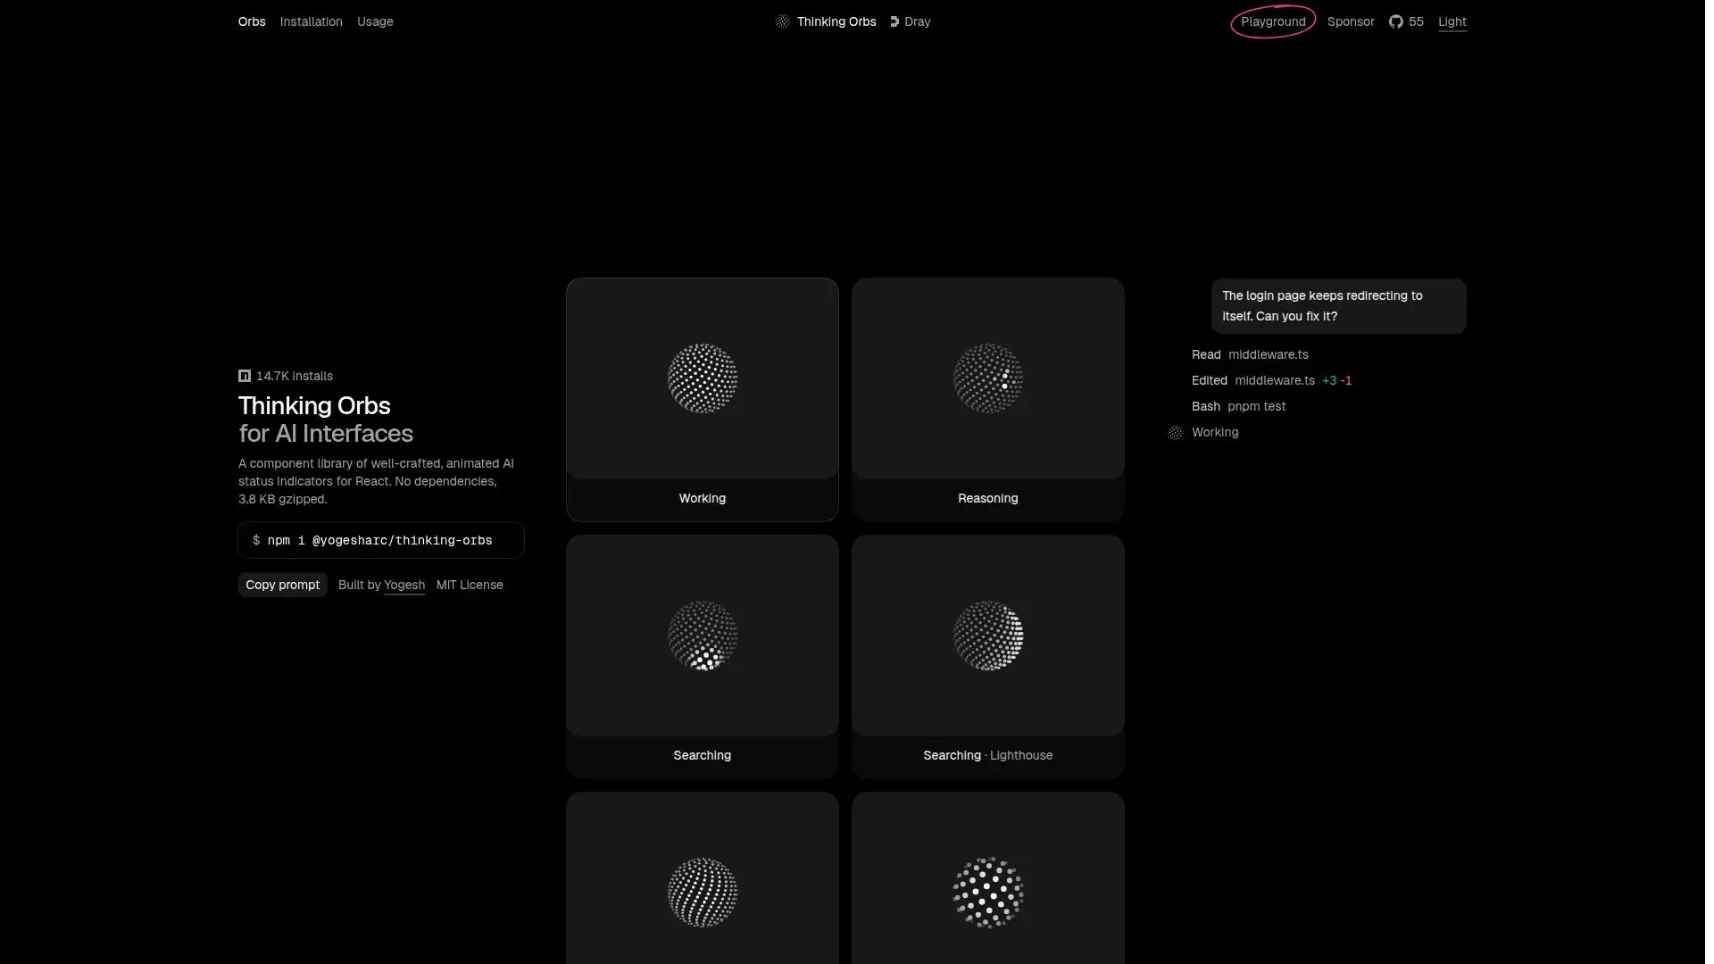Copy the npm install command box
This screenshot has height=964, width=1714.
tap(381, 540)
